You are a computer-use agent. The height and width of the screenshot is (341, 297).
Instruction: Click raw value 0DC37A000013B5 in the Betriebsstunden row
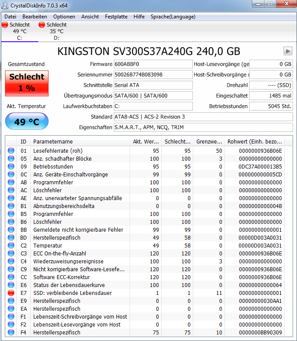pyautogui.click(x=260, y=167)
